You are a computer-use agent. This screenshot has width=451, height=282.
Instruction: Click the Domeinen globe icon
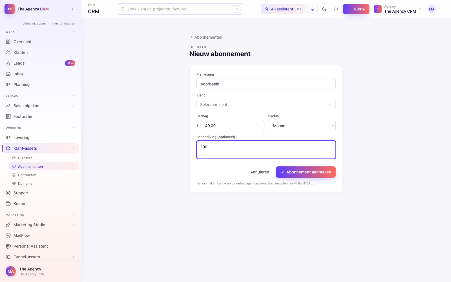click(14, 184)
